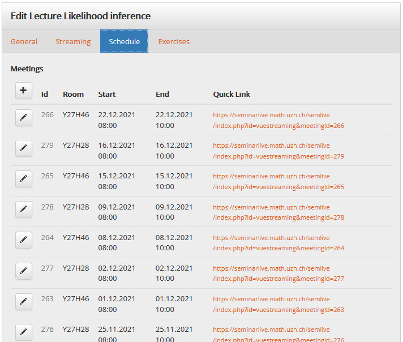The width and height of the screenshot is (403, 342).
Task: Open the quick link for meetingId=277
Action: point(278,273)
